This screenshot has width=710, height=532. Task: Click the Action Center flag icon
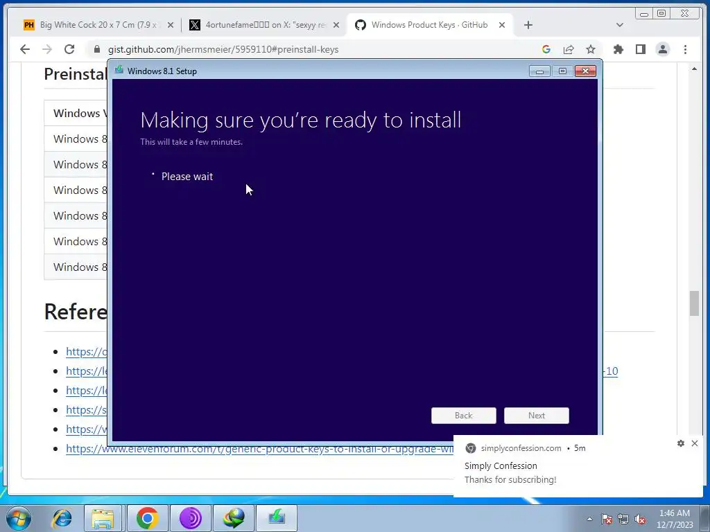(x=607, y=519)
